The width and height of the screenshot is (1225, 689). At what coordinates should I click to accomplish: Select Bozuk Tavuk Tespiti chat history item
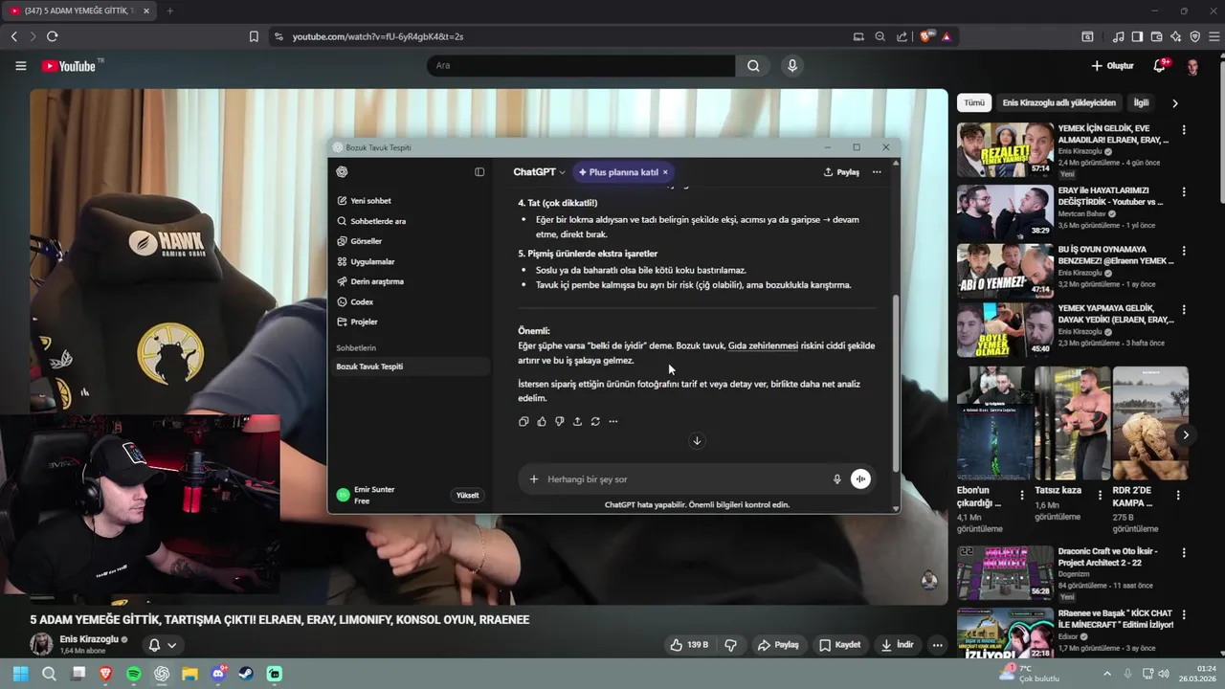click(410, 367)
